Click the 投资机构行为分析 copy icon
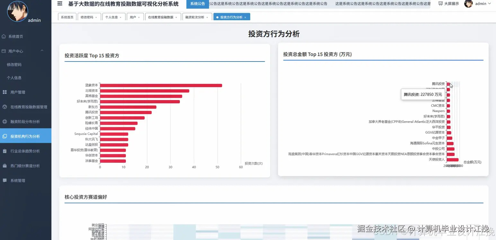Viewport: 496px width, 240px height. point(5,136)
